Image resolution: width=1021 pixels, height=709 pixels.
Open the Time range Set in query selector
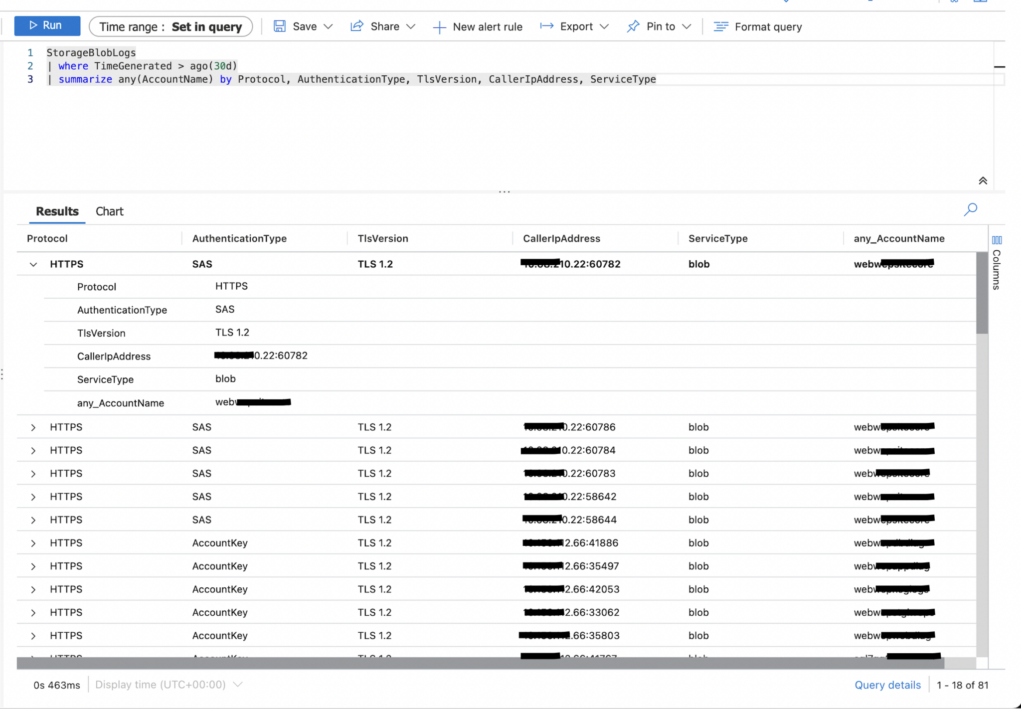tap(170, 26)
